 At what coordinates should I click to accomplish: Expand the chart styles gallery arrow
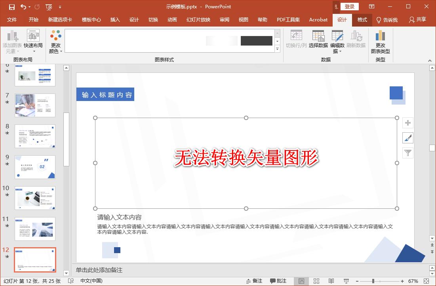point(277,49)
